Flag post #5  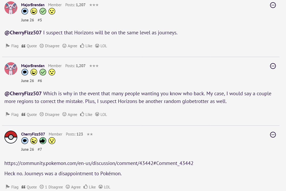pos(12,46)
